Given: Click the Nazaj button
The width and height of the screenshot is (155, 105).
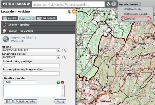Looking at the screenshot, I should coord(60,101).
